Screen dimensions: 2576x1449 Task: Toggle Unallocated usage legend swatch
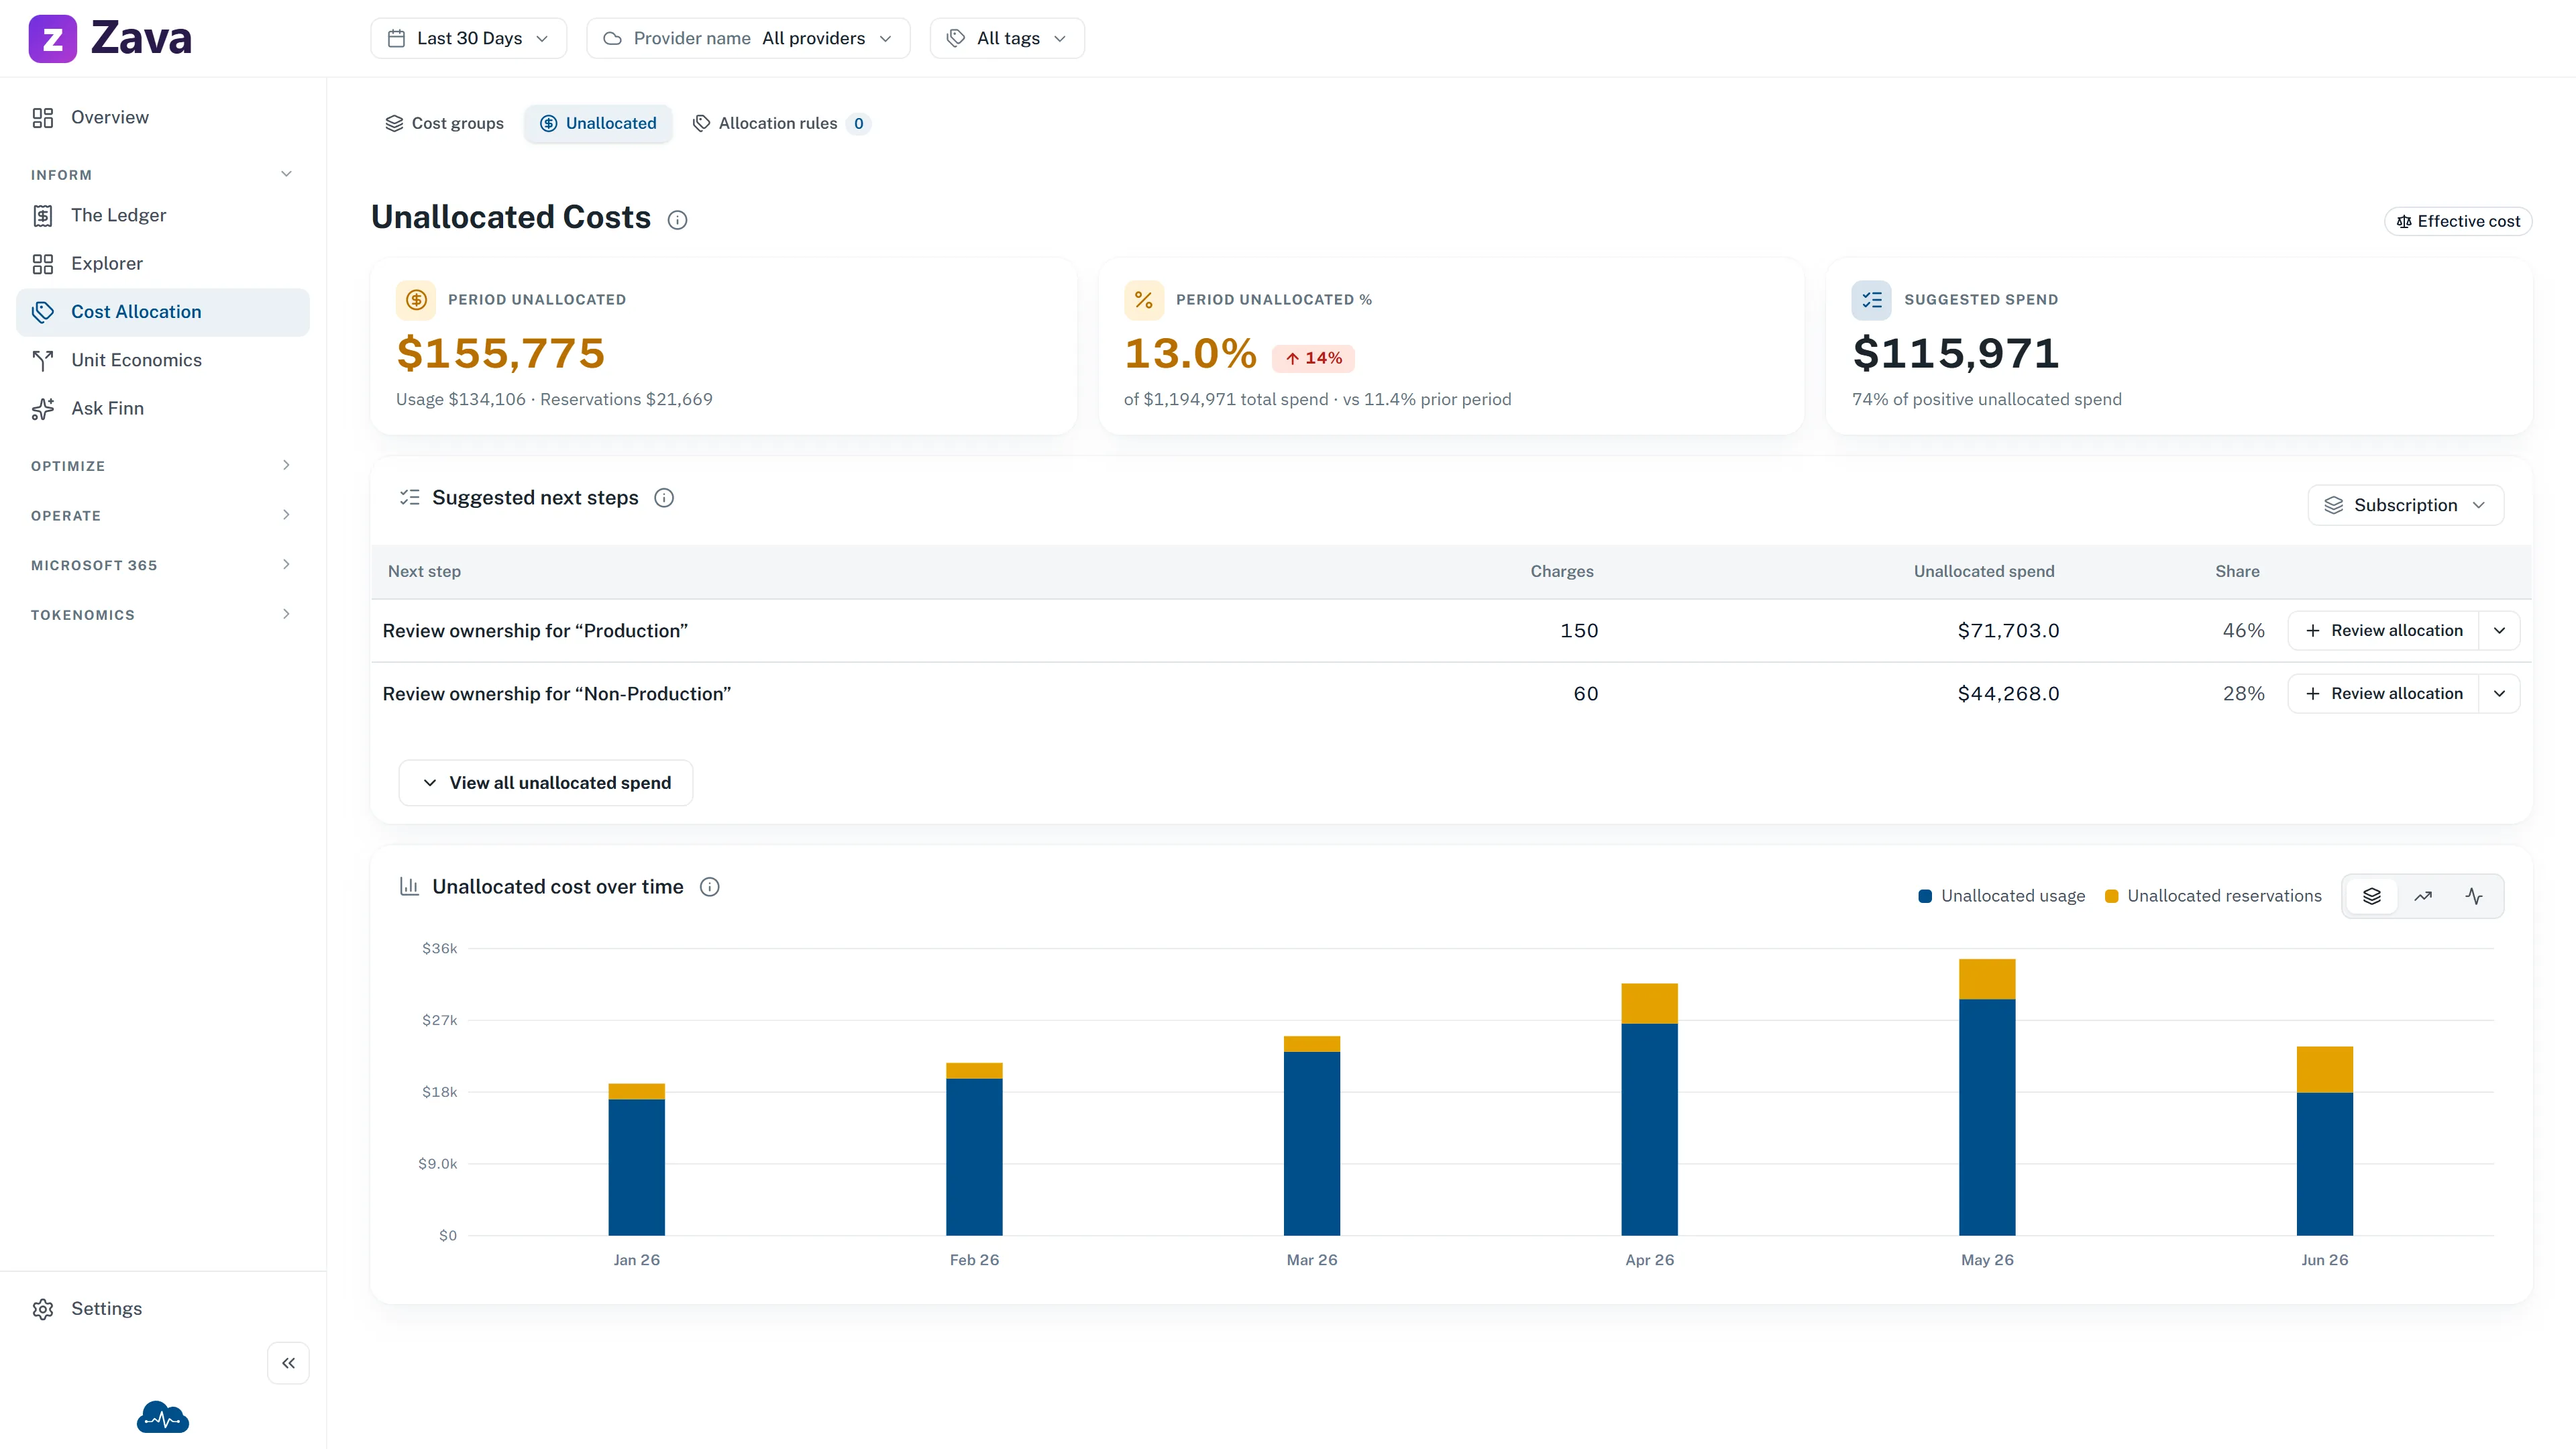(x=1925, y=896)
